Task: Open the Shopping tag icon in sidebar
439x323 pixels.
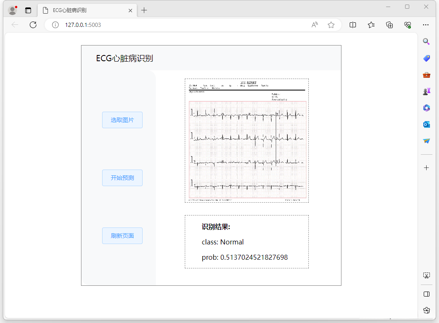Action: (426, 58)
